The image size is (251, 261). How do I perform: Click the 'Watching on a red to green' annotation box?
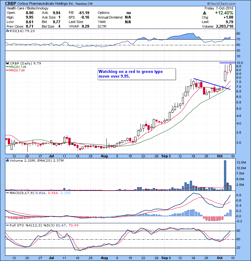pyautogui.click(x=136, y=74)
